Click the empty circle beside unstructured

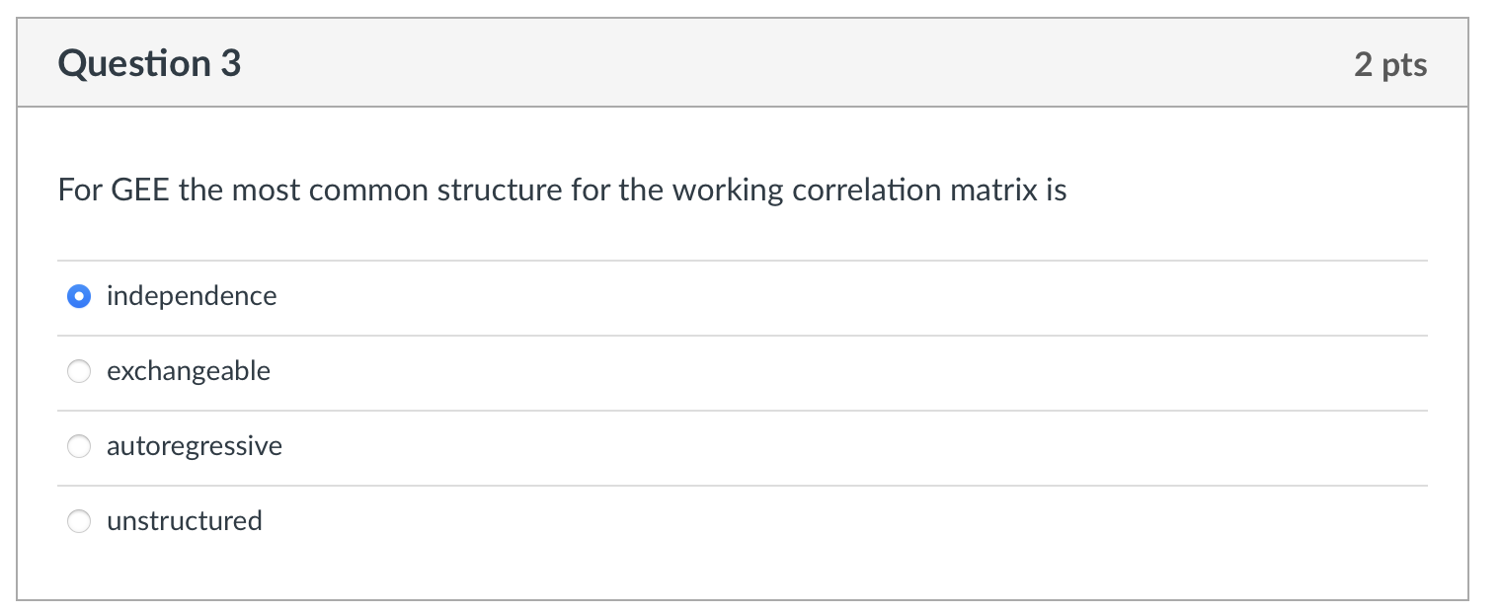point(79,521)
